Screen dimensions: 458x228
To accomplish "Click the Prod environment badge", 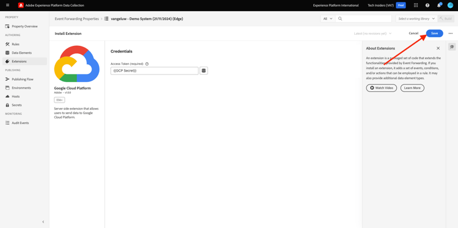I will [x=401, y=6].
